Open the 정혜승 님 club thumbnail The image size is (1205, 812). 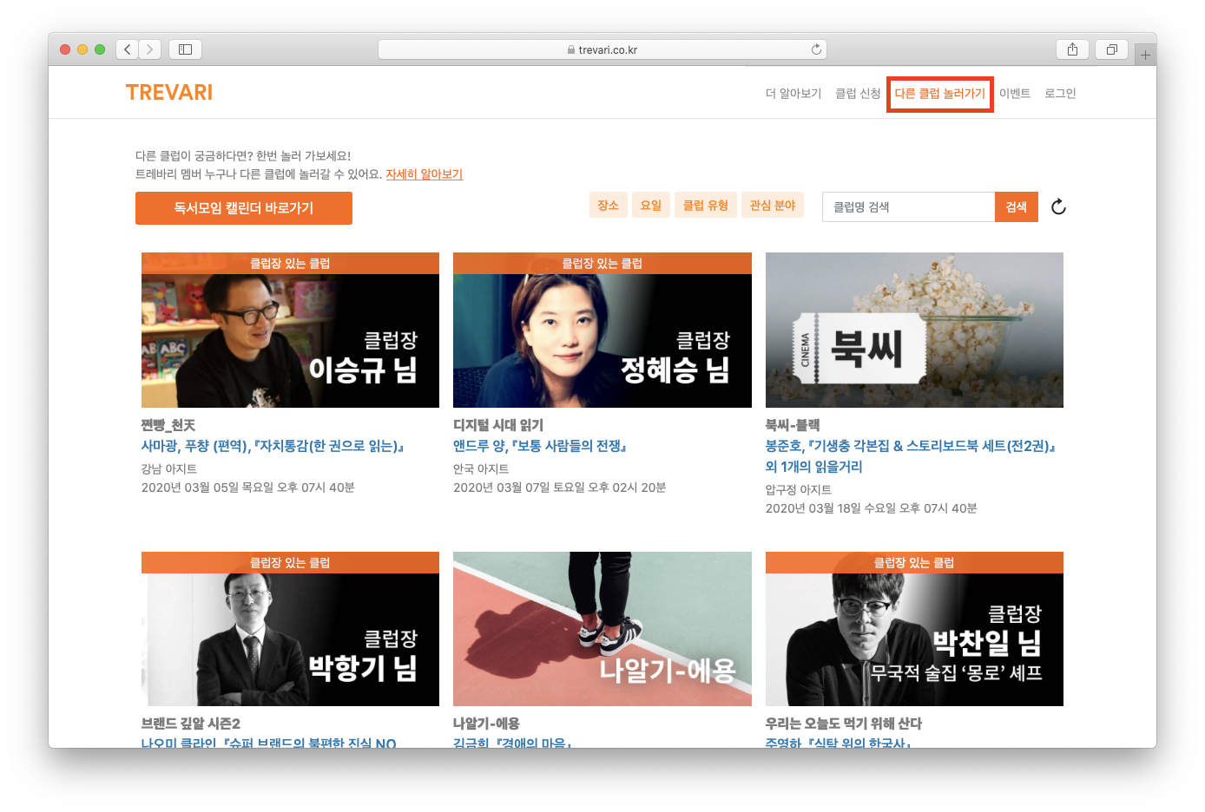(602, 330)
